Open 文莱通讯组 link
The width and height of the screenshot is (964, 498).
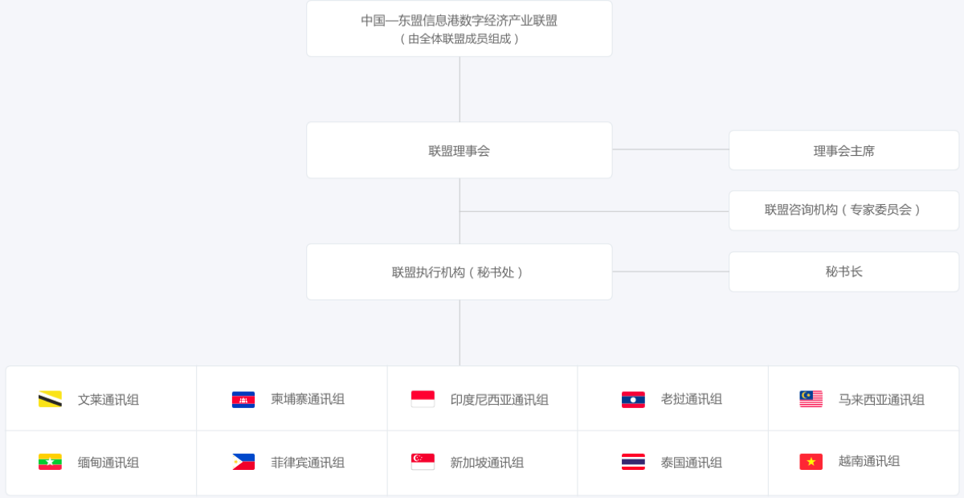[108, 399]
